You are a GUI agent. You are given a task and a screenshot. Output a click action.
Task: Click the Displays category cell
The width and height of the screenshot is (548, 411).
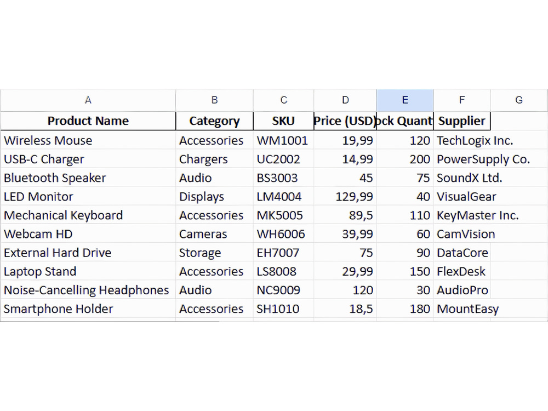215,197
